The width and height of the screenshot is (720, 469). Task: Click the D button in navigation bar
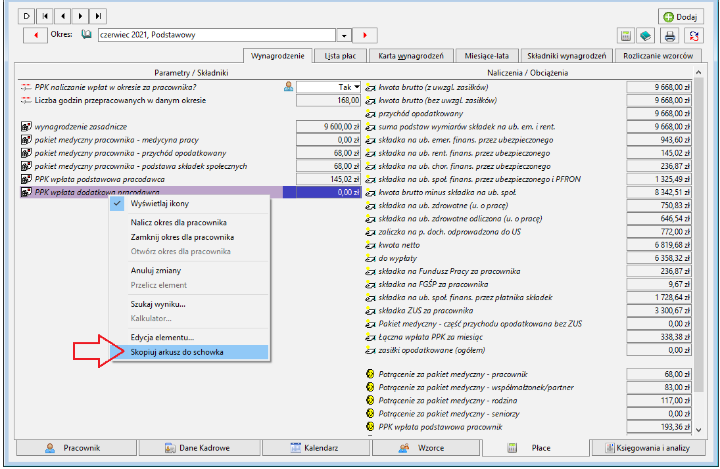pos(27,16)
